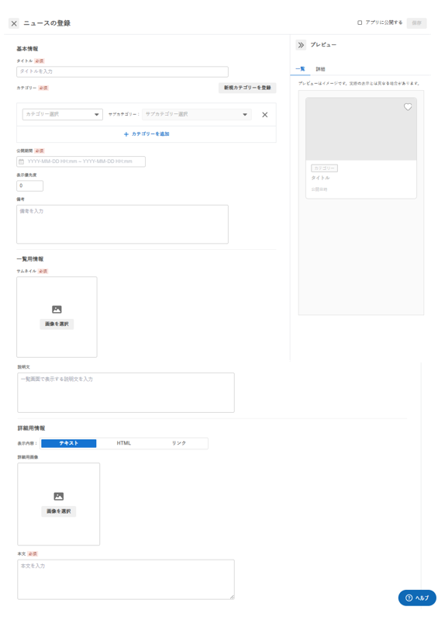Collapse the プレビュー panel with the double chevron
Screen dimensions: 438x624
[301, 45]
